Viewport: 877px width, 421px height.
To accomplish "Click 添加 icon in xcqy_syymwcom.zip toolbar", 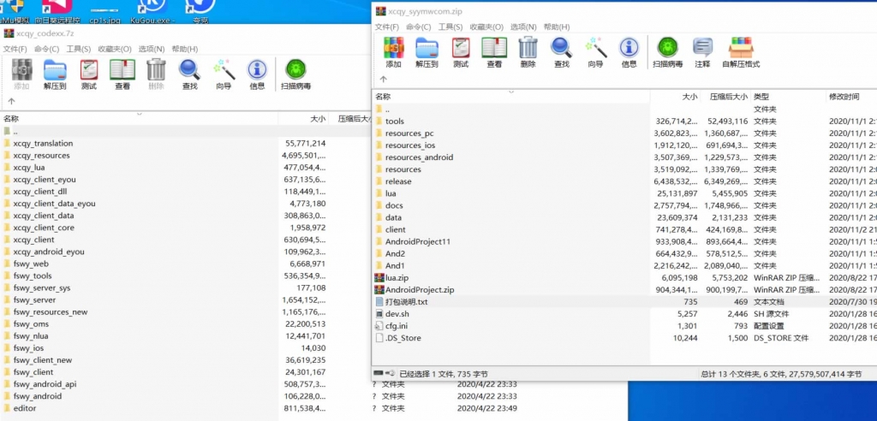I will (x=393, y=51).
